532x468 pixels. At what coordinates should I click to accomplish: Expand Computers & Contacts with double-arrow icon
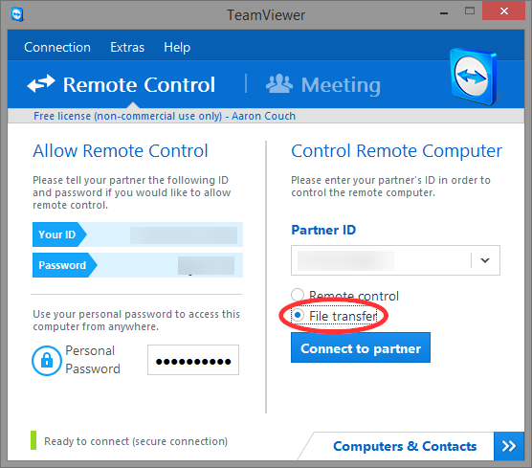pyautogui.click(x=509, y=446)
